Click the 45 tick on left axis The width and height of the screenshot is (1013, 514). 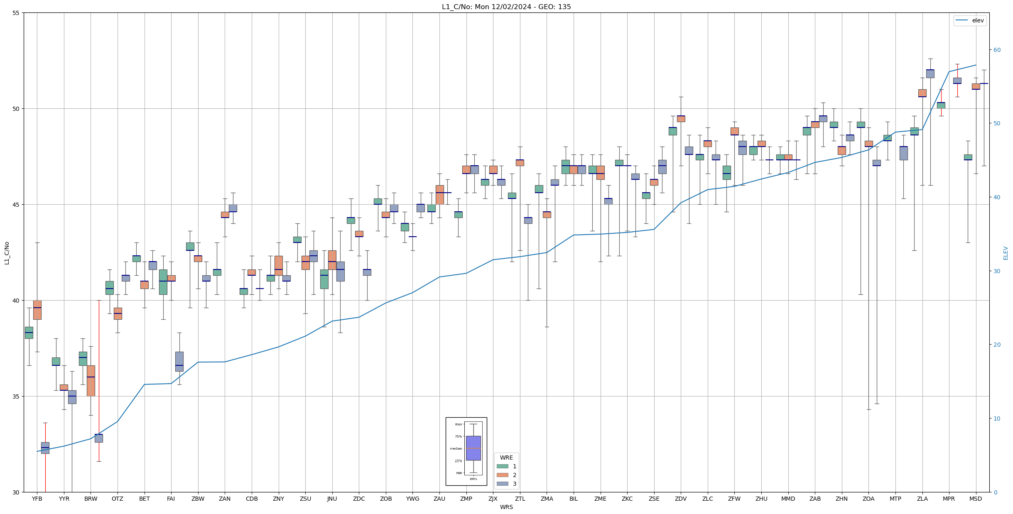point(16,205)
